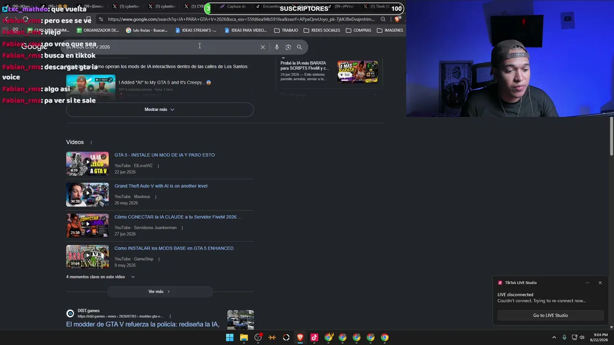Screen dimensions: 614x345
Task: Open the TRABAJO bookmarks folder
Action: click(286, 30)
